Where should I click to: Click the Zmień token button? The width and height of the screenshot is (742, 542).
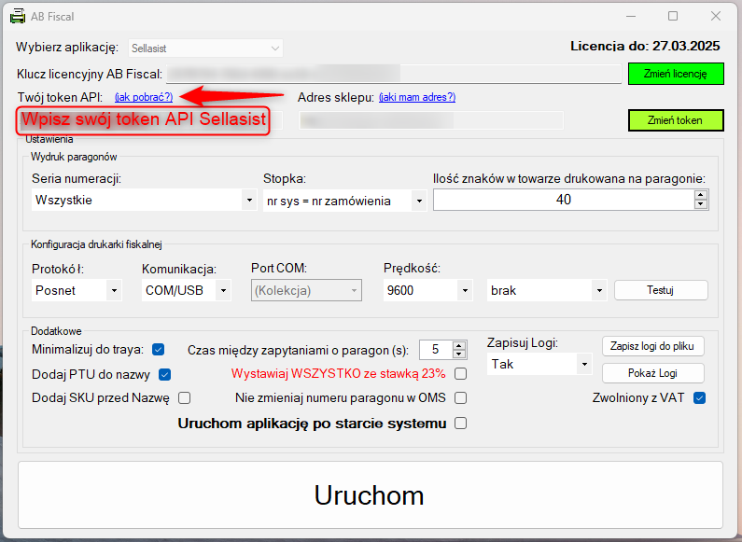(675, 120)
